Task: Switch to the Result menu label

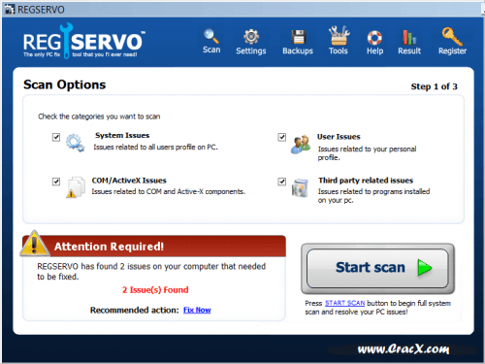Action: [409, 50]
